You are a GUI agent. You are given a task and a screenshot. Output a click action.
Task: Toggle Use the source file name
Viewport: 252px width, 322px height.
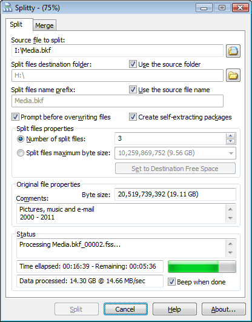(133, 90)
